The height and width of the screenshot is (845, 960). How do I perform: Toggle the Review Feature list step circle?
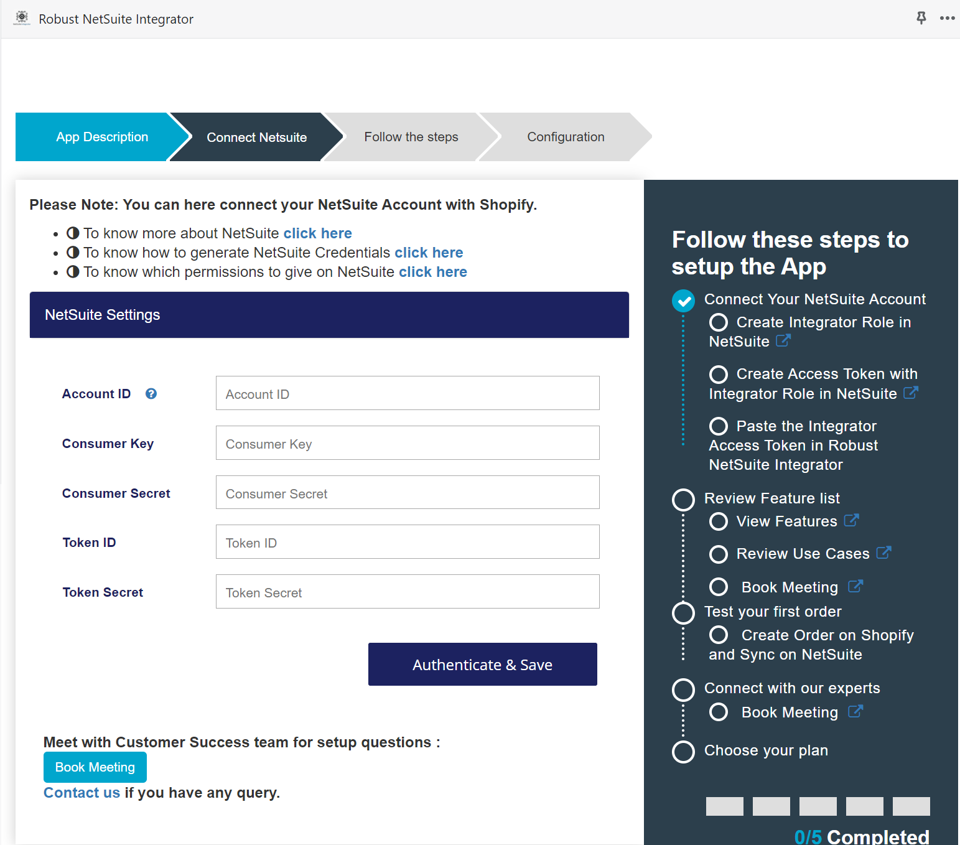[x=683, y=500]
